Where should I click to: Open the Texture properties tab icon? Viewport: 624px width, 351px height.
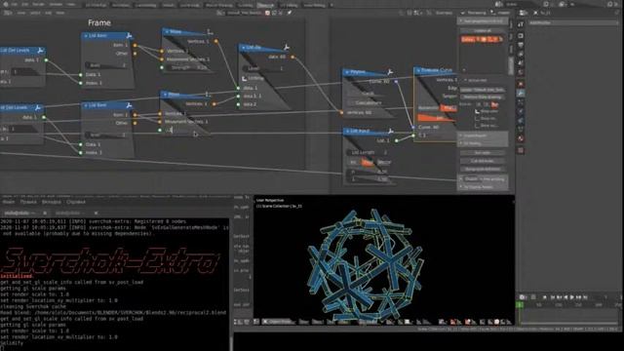pyautogui.click(x=521, y=150)
